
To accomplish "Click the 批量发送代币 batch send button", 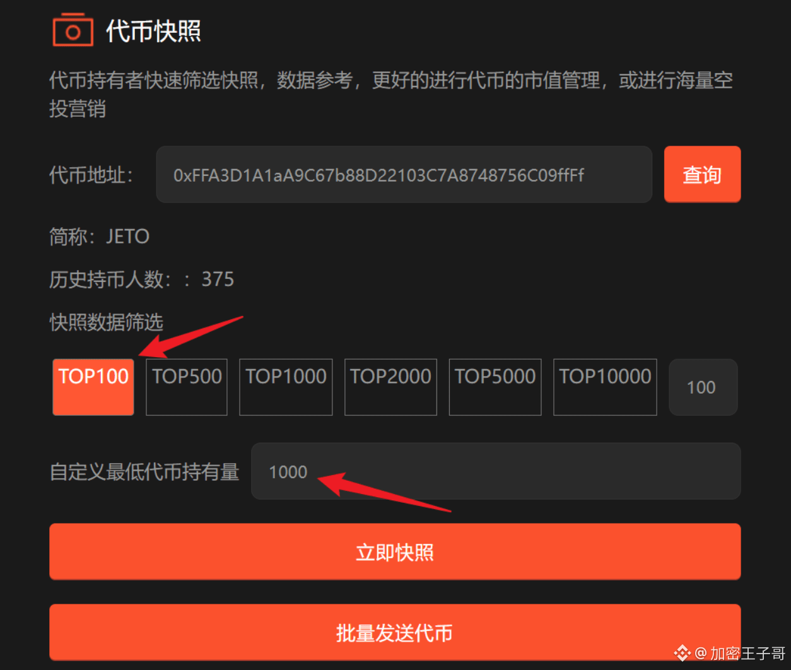I will 395,632.
